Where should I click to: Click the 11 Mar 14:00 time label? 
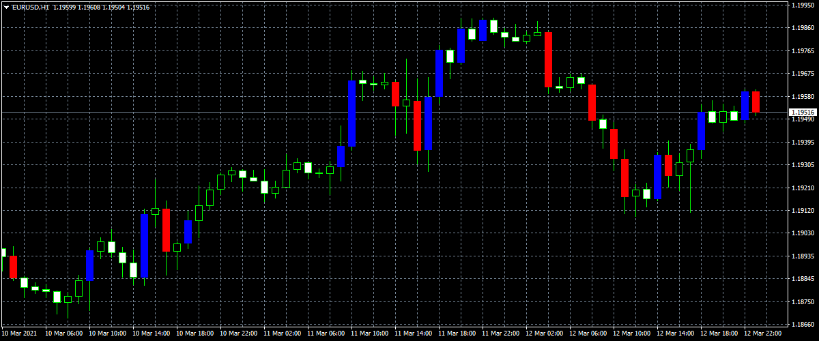click(x=415, y=334)
